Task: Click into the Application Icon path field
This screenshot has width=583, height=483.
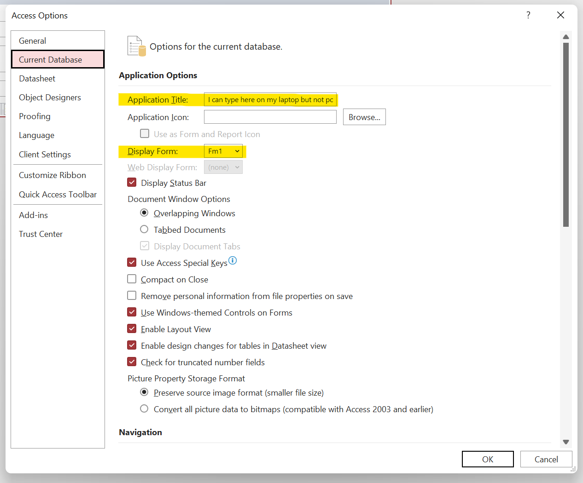Action: coord(270,117)
